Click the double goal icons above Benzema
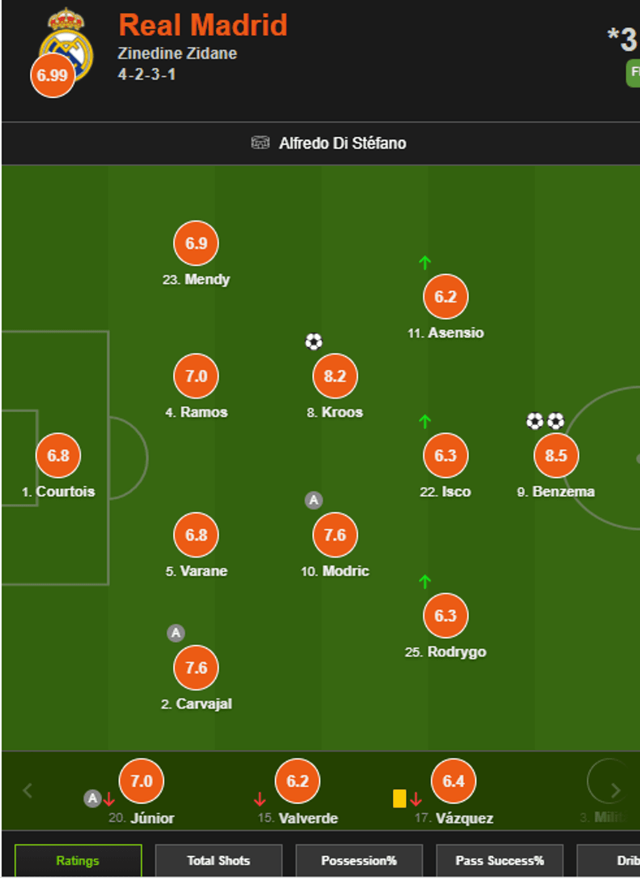Viewport: 640px width, 878px height. coord(545,421)
